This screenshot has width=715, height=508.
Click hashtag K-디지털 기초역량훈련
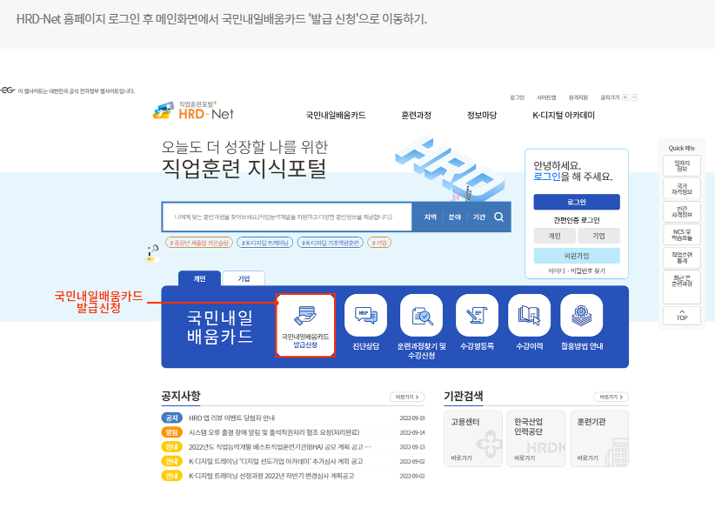coord(331,243)
